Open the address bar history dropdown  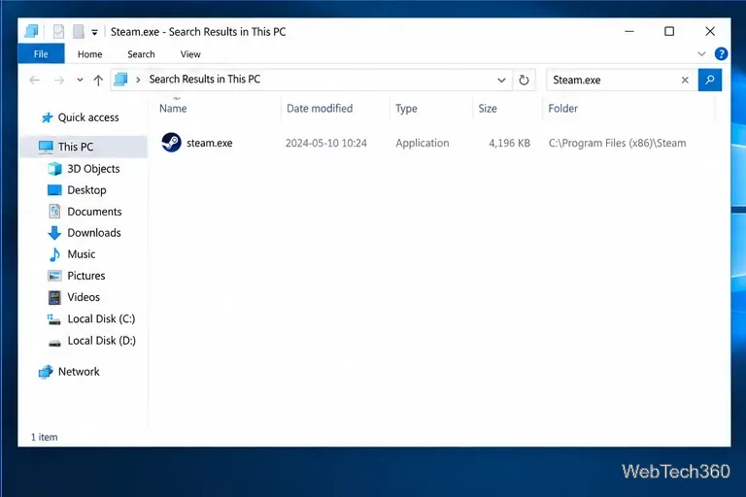501,80
